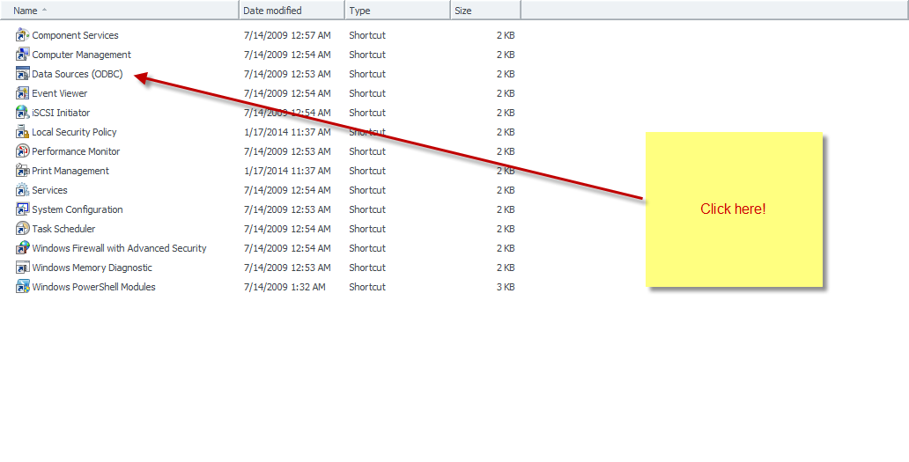Click the Event Viewer icon

(23, 93)
